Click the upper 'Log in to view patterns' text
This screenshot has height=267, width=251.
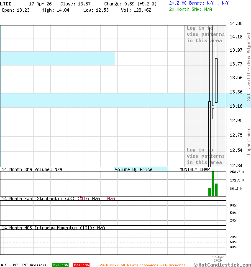(x=205, y=35)
